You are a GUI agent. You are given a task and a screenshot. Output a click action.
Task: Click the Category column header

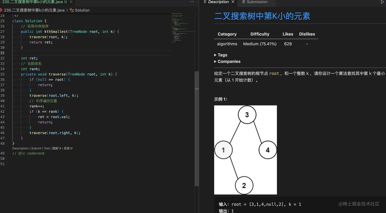coord(227,34)
